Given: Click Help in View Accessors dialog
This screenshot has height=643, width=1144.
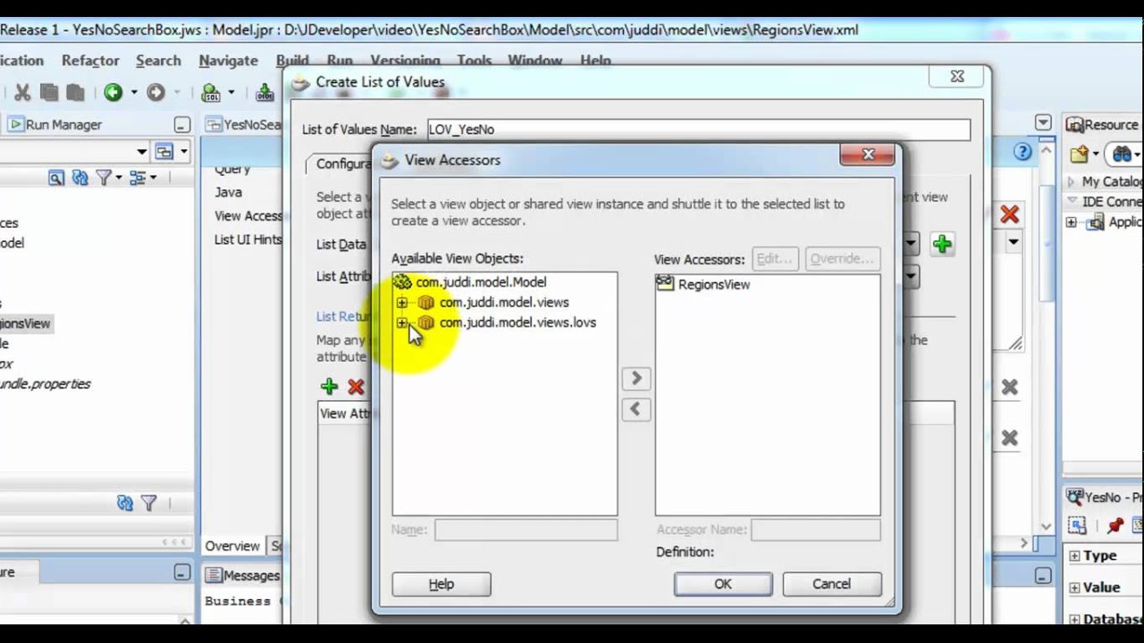Looking at the screenshot, I should [x=442, y=584].
